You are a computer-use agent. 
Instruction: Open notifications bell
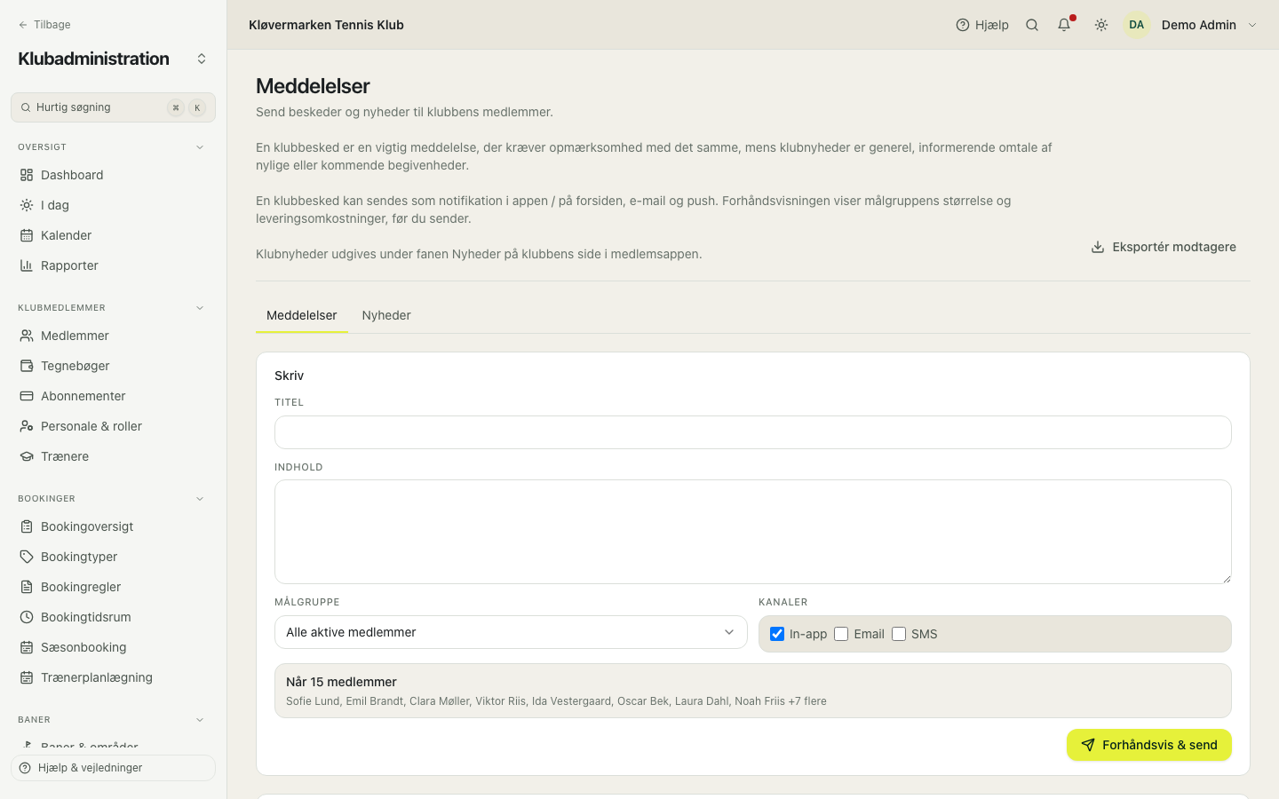click(1064, 25)
